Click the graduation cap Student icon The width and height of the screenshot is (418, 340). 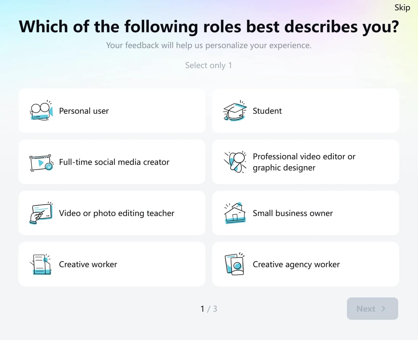[235, 111]
